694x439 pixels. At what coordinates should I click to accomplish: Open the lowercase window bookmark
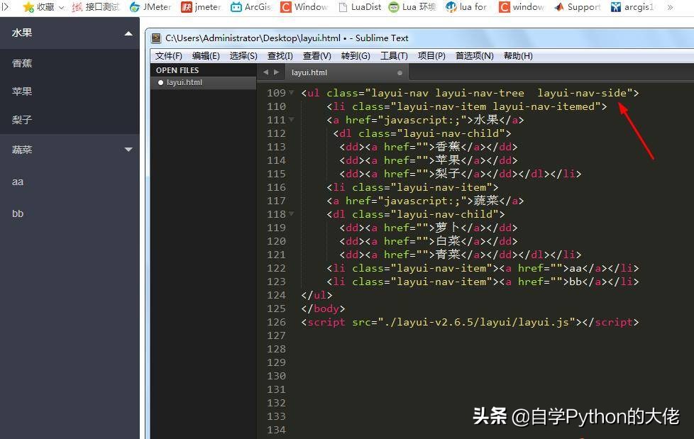pos(522,6)
